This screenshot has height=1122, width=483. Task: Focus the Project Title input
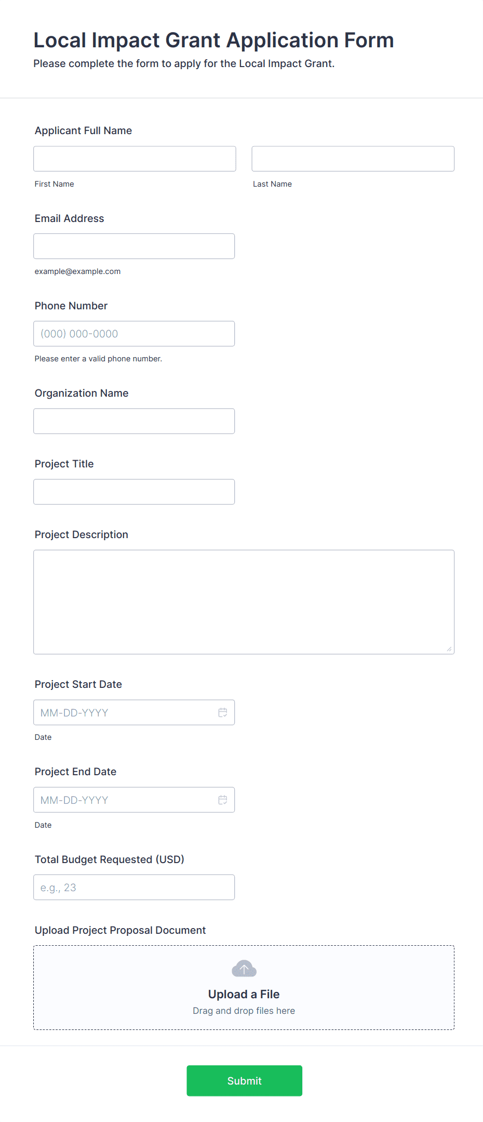click(134, 492)
